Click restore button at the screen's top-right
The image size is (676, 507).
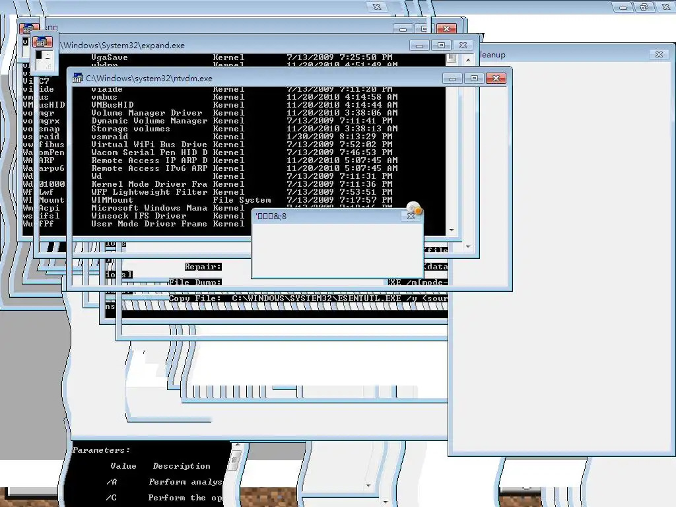[x=644, y=7]
